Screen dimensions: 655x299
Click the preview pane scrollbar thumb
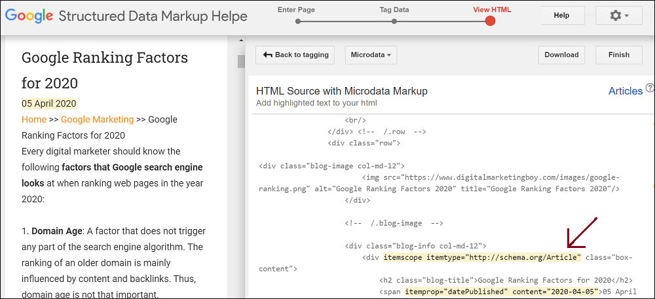(x=241, y=62)
